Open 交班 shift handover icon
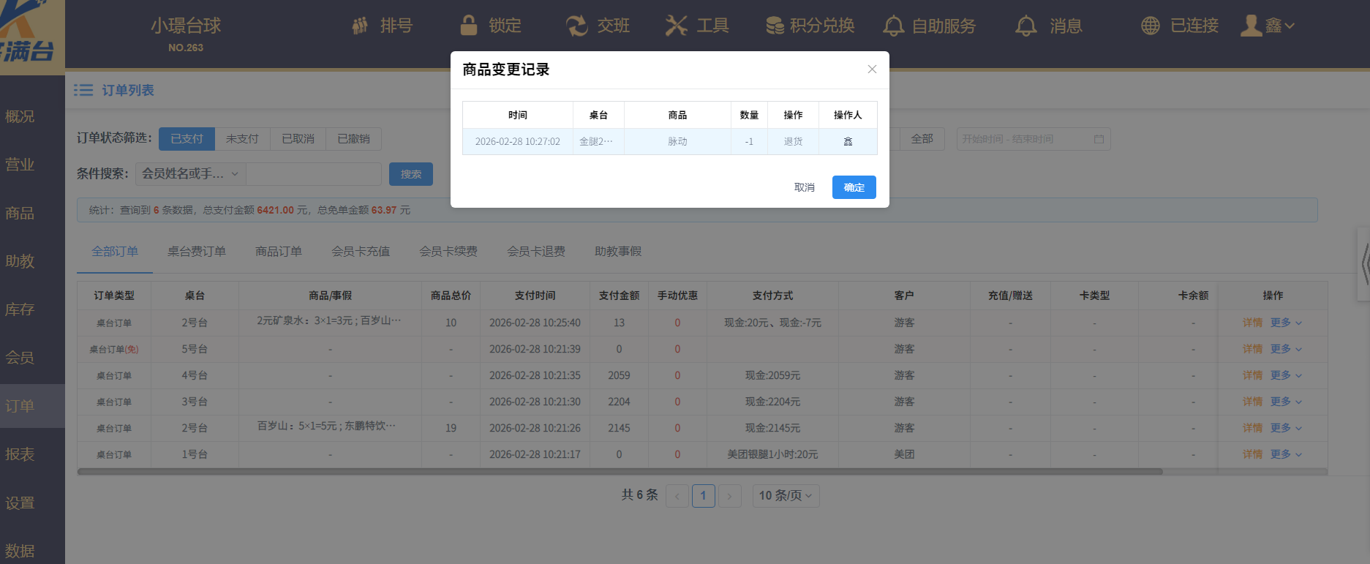1370x564 pixels. point(576,26)
